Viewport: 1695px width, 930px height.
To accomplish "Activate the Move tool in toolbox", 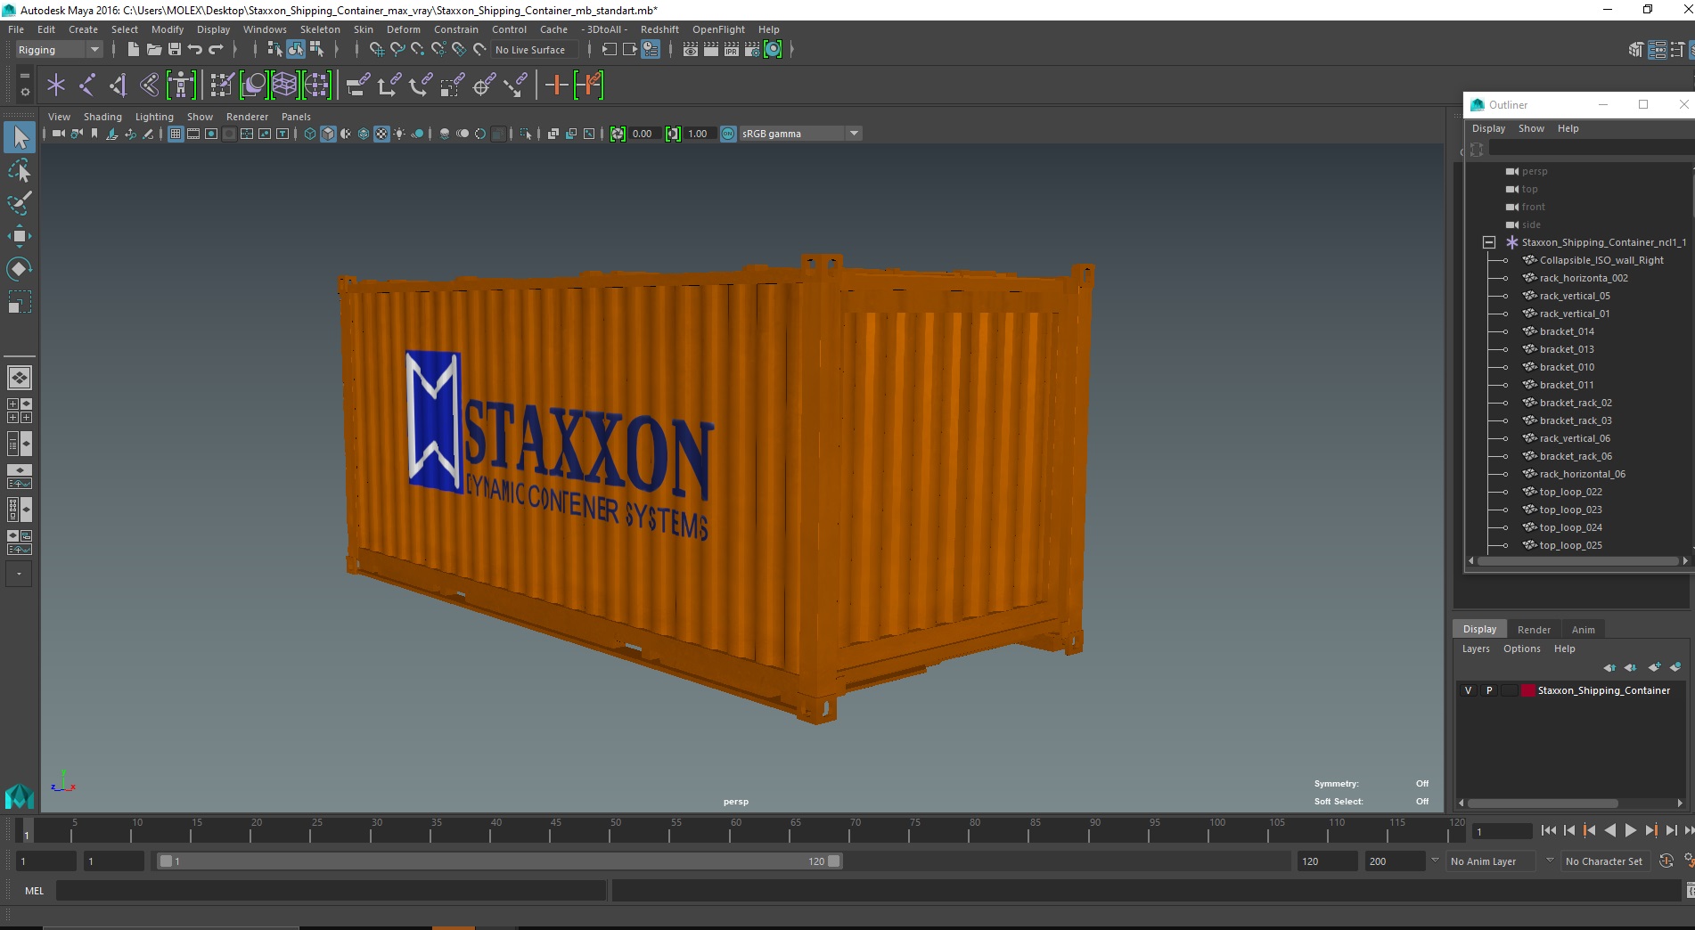I will [x=20, y=236].
